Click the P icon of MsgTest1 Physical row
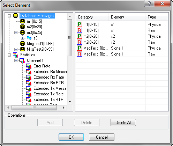The image size is (173, 146). [x=80, y=48]
